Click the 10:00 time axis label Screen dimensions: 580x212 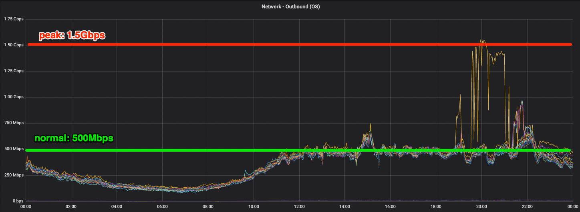(x=254, y=207)
